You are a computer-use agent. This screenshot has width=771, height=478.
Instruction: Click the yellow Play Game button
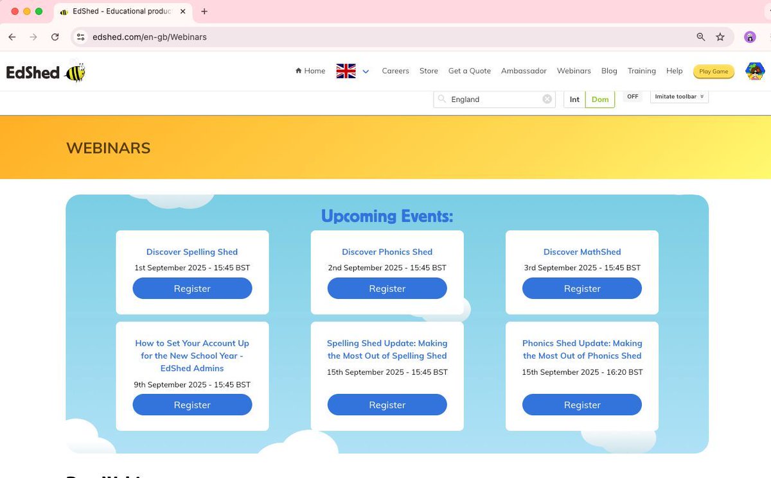714,71
